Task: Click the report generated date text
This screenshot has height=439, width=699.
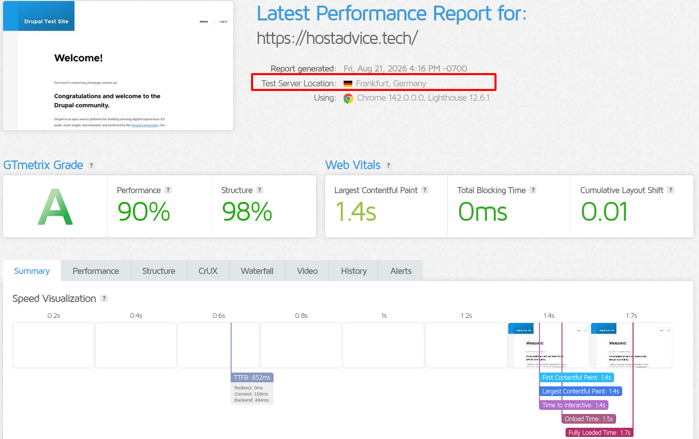Action: [x=405, y=68]
